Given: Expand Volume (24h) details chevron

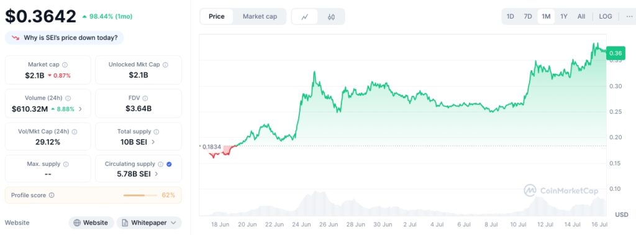Looking at the screenshot, I should point(80,109).
